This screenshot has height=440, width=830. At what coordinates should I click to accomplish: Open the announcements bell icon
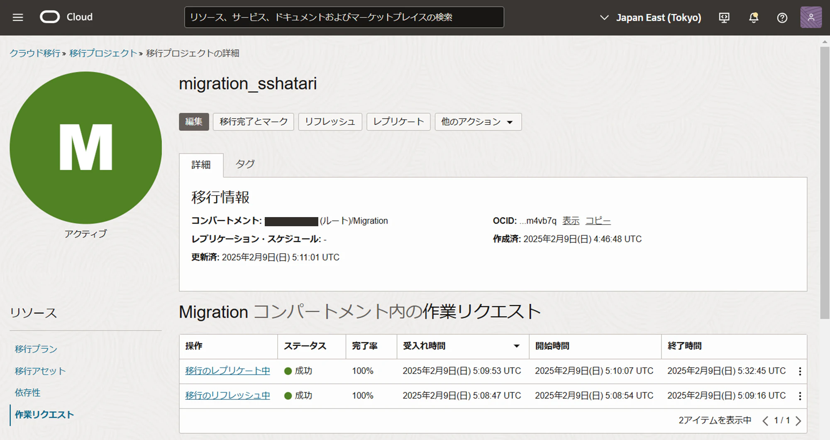pyautogui.click(x=754, y=17)
